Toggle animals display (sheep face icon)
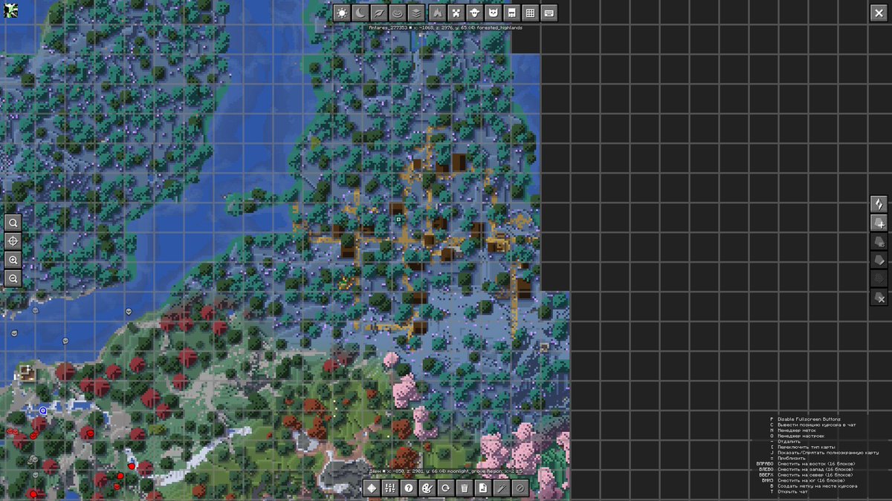The image size is (892, 501). click(x=475, y=13)
